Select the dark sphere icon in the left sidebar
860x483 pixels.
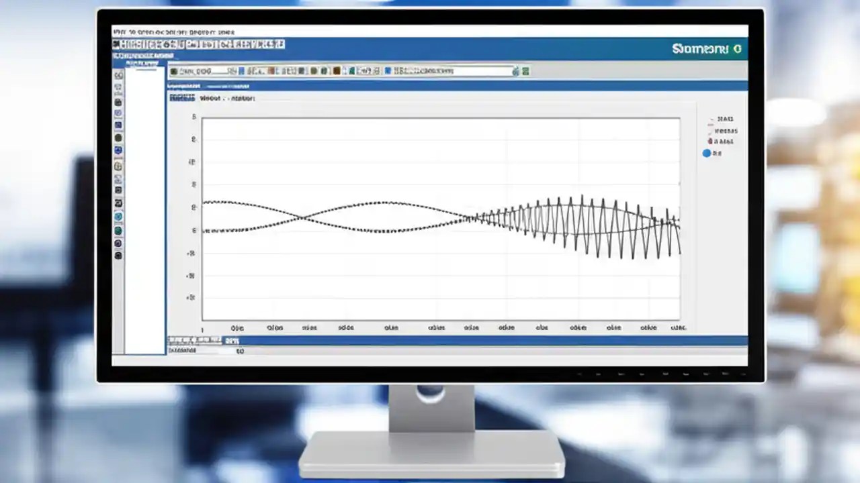pyautogui.click(x=118, y=138)
